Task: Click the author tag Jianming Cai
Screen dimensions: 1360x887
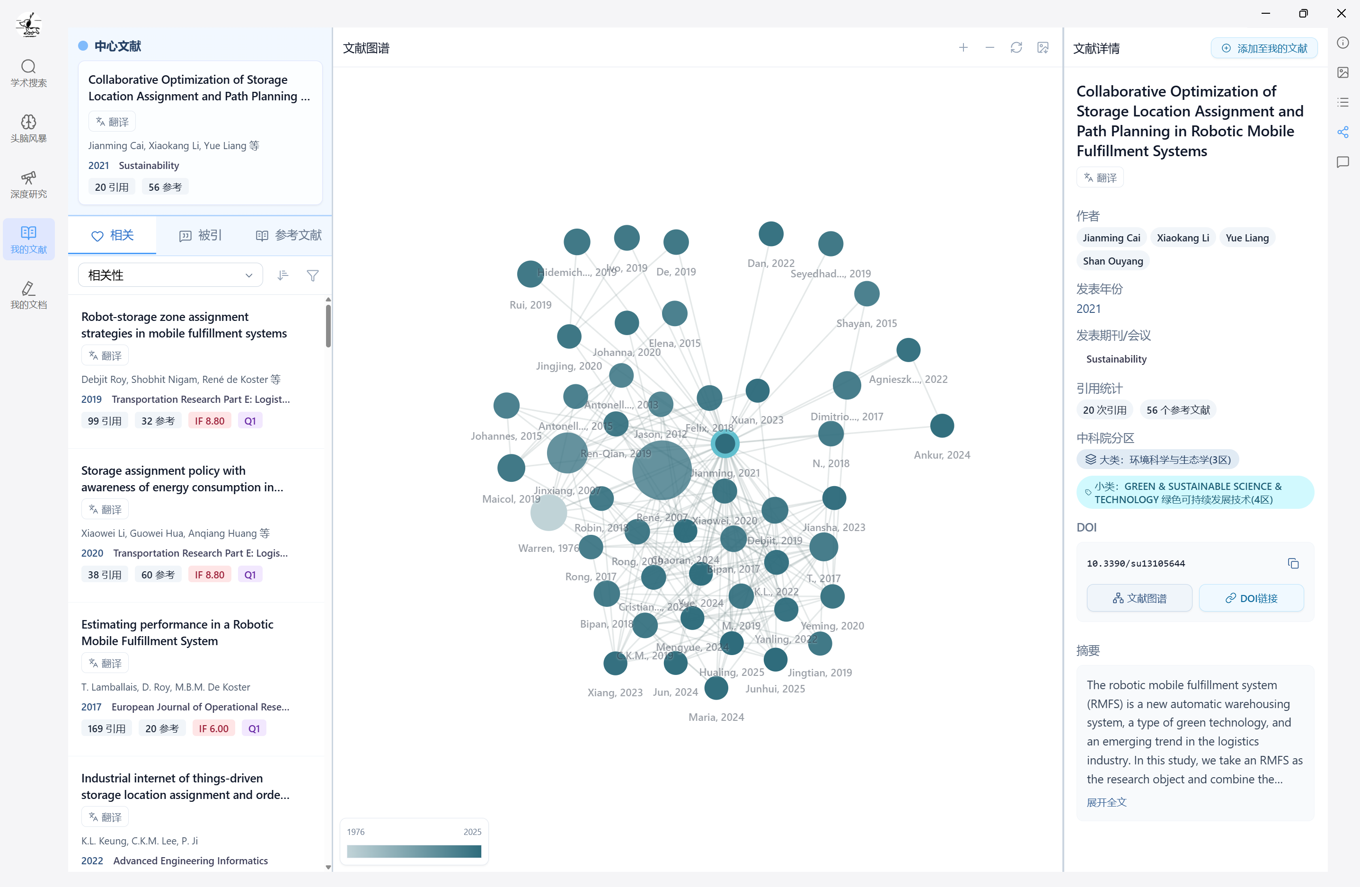Action: [1111, 238]
